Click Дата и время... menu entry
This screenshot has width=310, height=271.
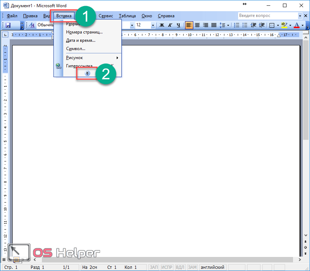pyautogui.click(x=81, y=40)
